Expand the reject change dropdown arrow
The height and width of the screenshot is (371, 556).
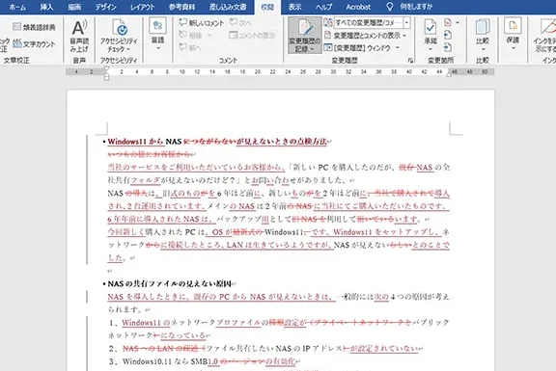[x=458, y=23]
